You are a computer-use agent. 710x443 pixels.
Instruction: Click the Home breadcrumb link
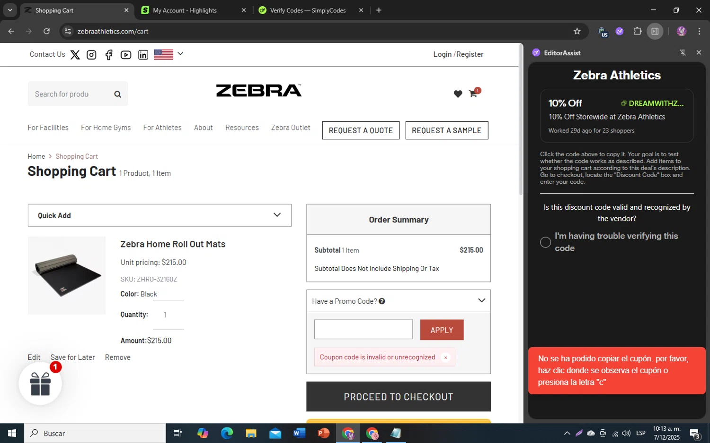point(36,156)
